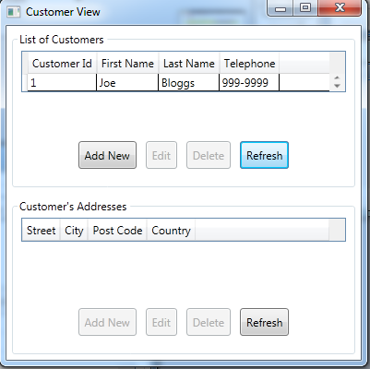Select the customer row with Id 1

pyautogui.click(x=178, y=82)
